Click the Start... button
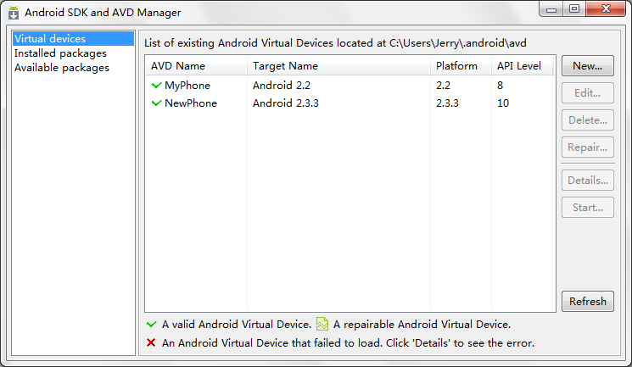This screenshot has width=632, height=367. pos(587,207)
